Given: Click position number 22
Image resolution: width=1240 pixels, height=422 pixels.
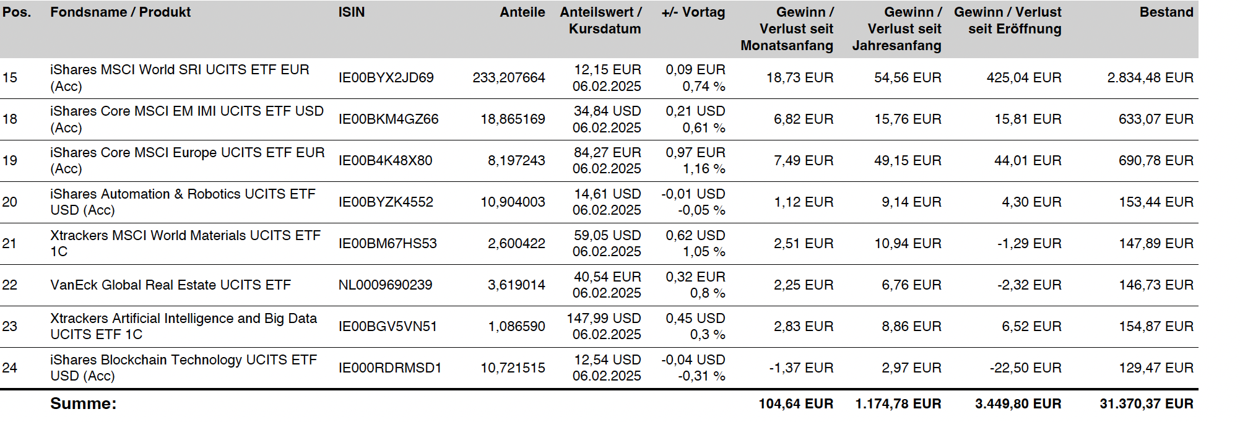Looking at the screenshot, I should point(10,285).
